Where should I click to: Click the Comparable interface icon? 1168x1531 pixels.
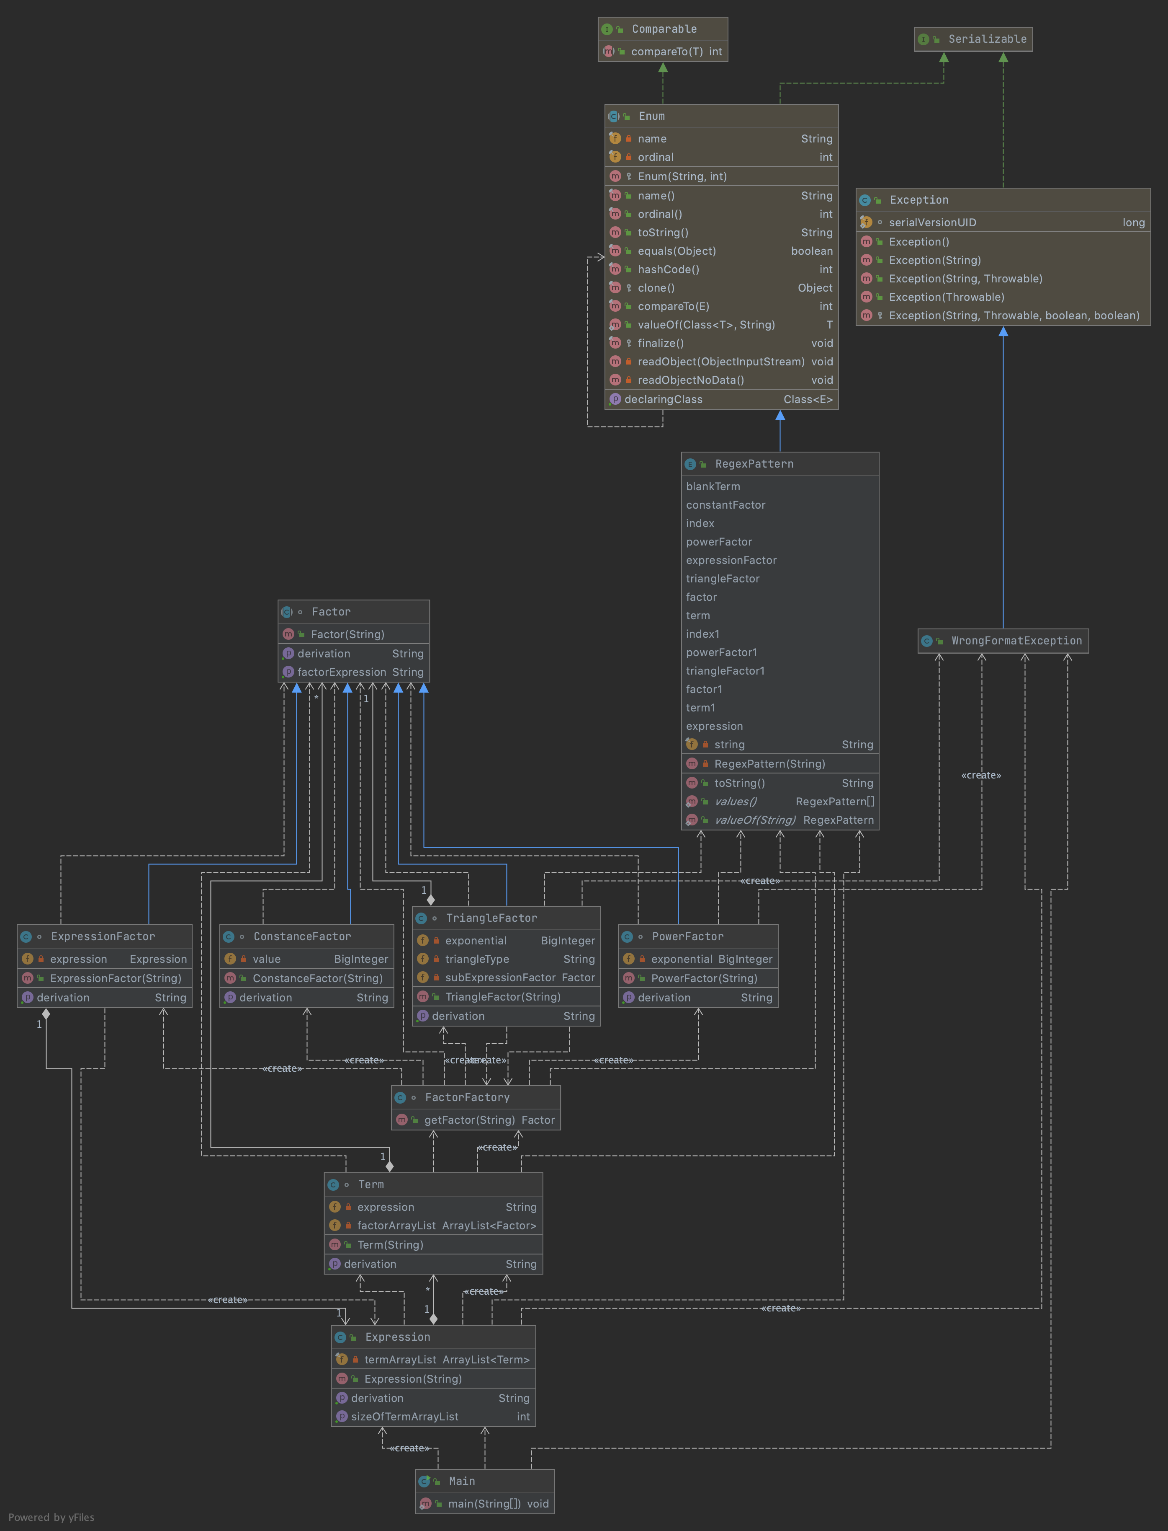(x=607, y=29)
